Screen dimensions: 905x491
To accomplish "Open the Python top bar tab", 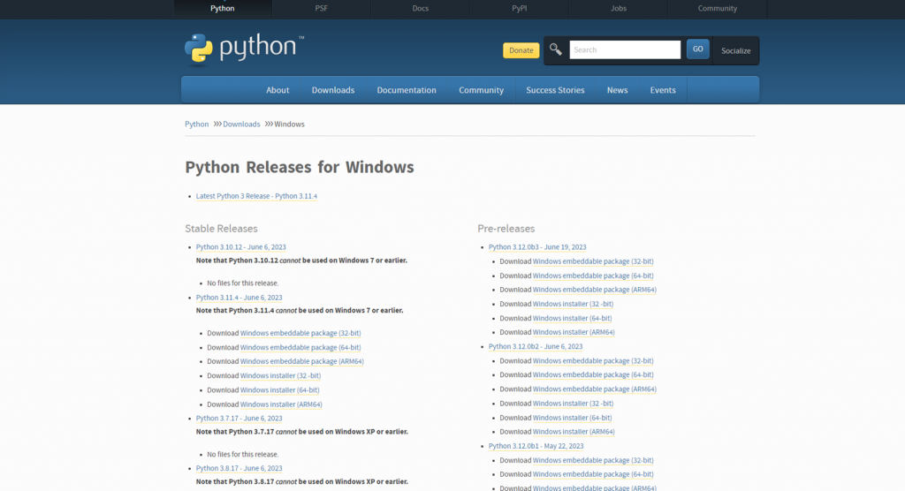I will coord(222,9).
